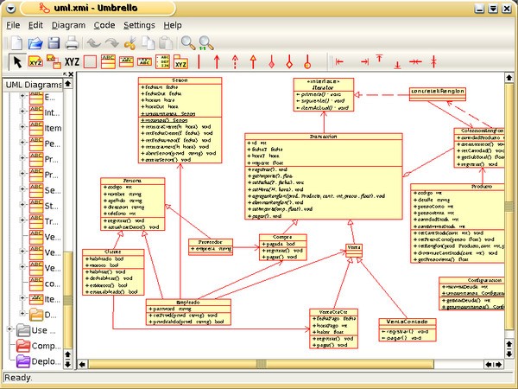Select the hollow-head Generalization arrow tool
The height and width of the screenshot is (389, 518).
pos(253,62)
